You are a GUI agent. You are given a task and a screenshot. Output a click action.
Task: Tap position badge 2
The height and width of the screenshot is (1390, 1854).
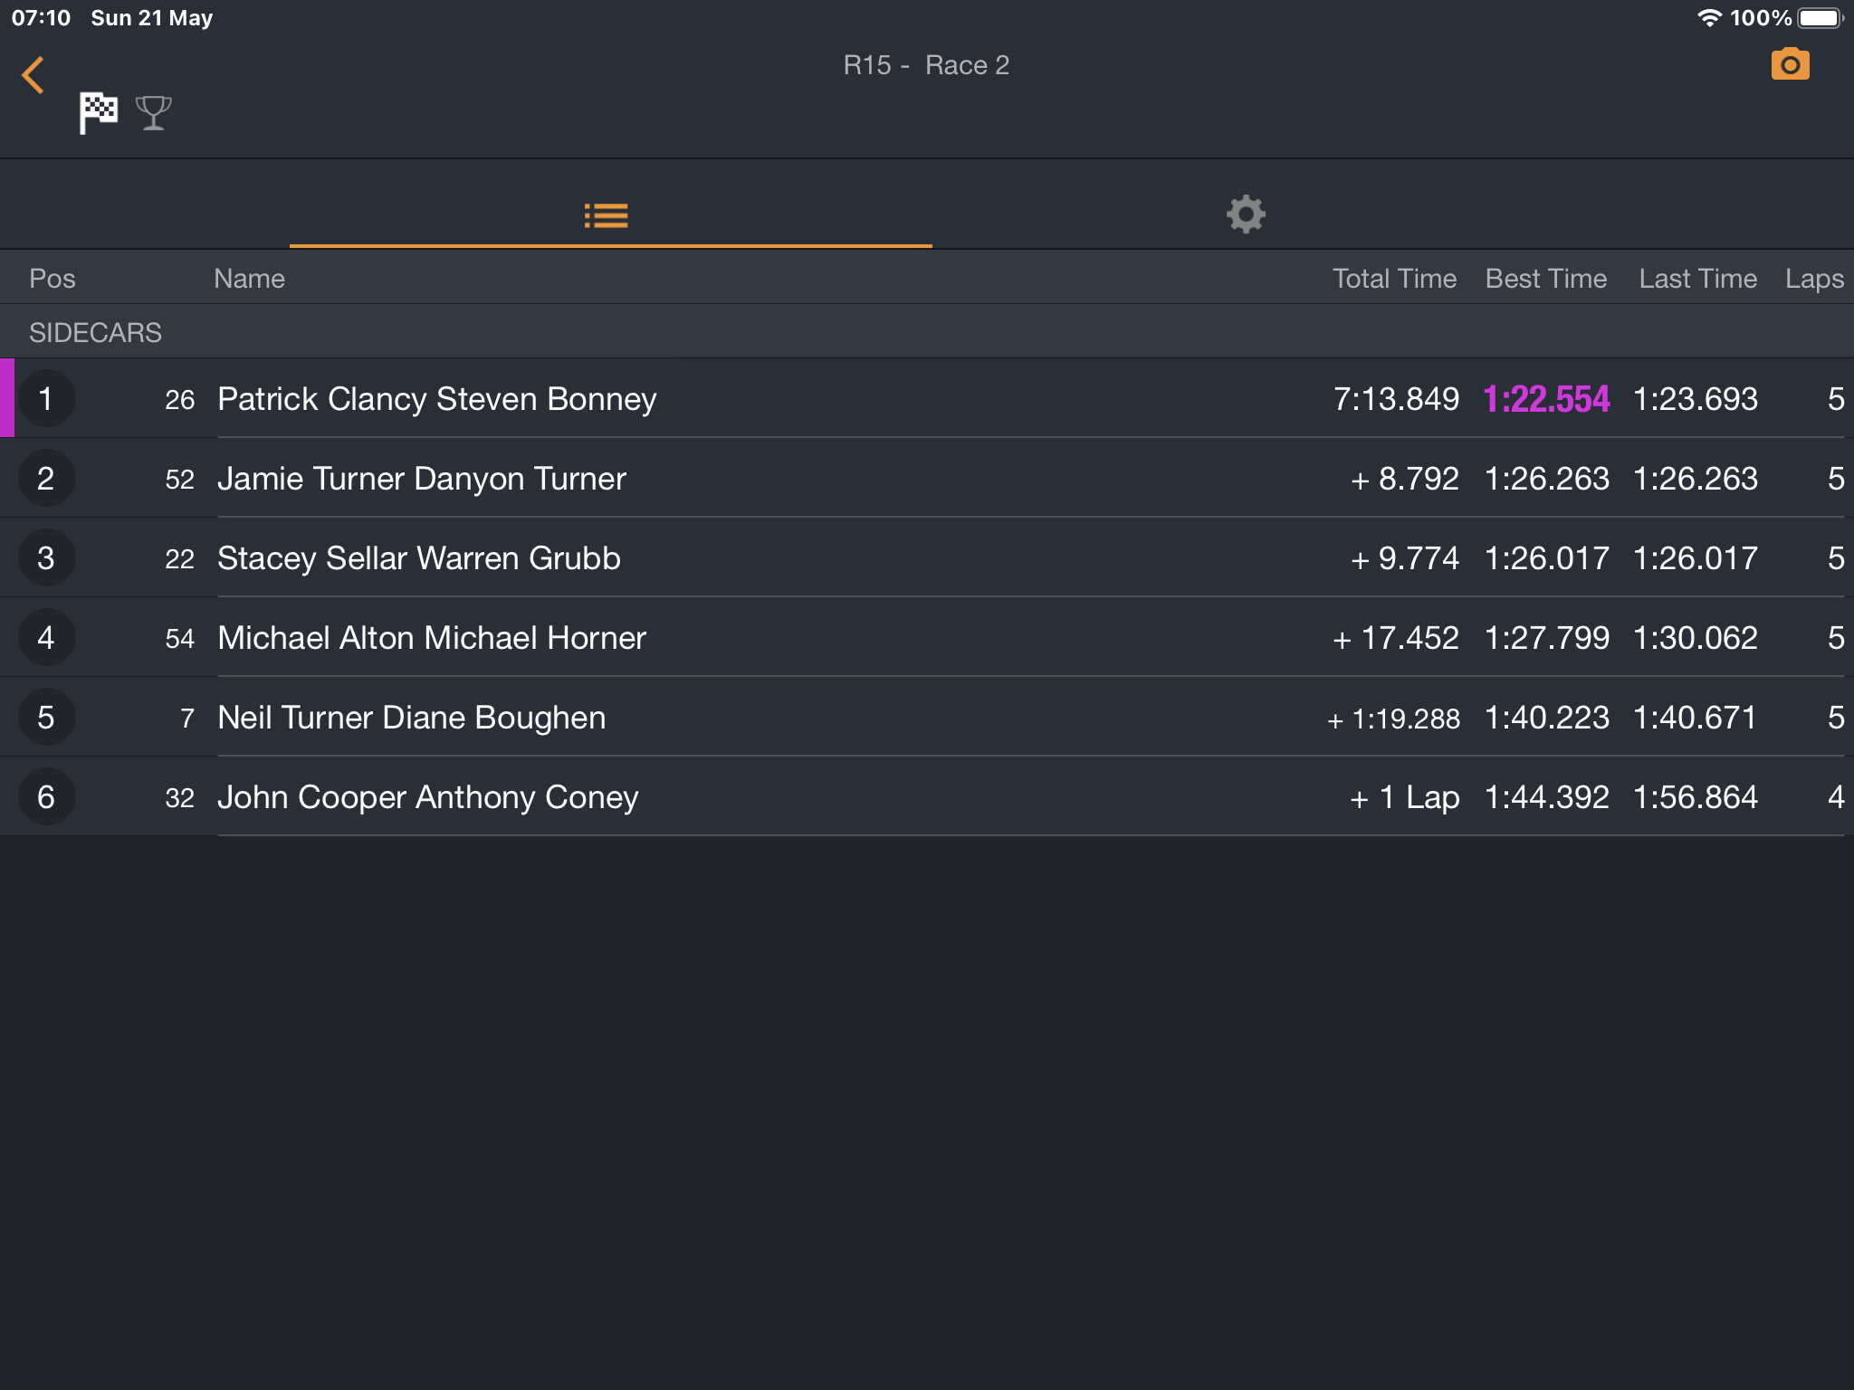[x=46, y=479]
